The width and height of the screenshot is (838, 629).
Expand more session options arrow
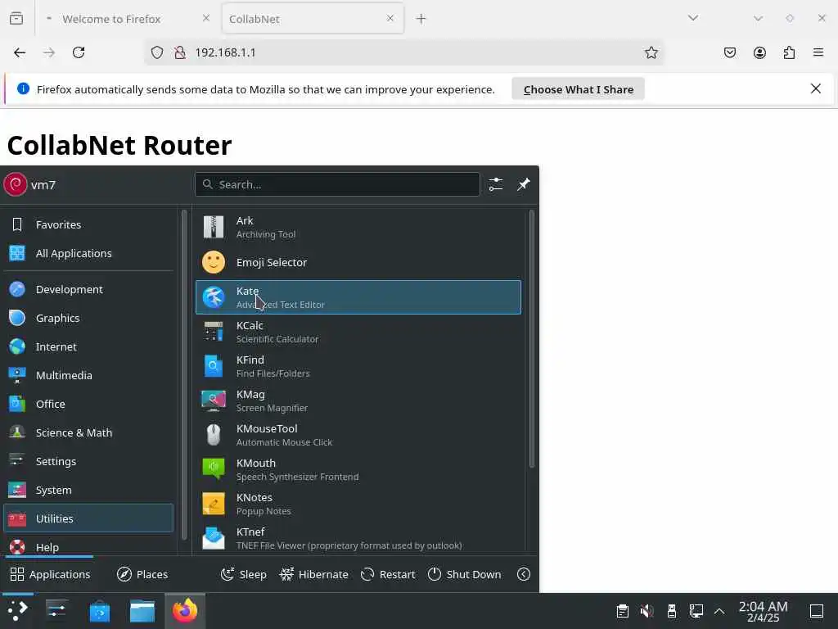click(x=524, y=574)
